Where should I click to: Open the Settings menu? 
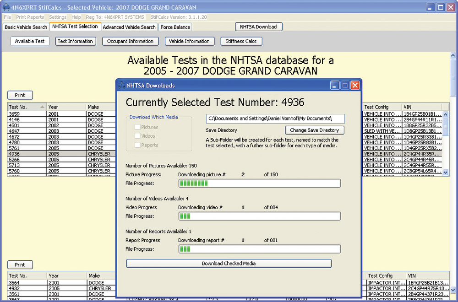(x=57, y=17)
